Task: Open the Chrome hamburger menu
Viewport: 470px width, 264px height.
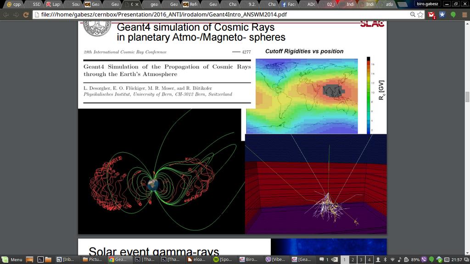Action: point(464,15)
